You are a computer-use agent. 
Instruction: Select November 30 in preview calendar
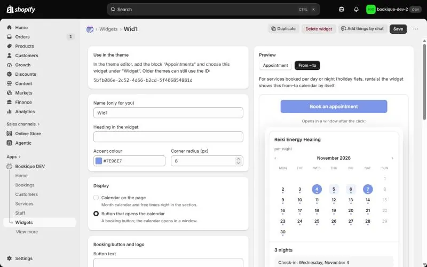pos(283,232)
